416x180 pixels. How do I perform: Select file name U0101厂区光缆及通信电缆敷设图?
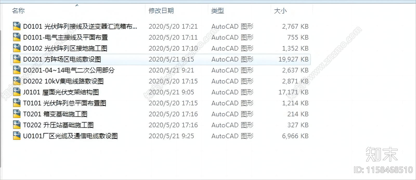(70, 136)
